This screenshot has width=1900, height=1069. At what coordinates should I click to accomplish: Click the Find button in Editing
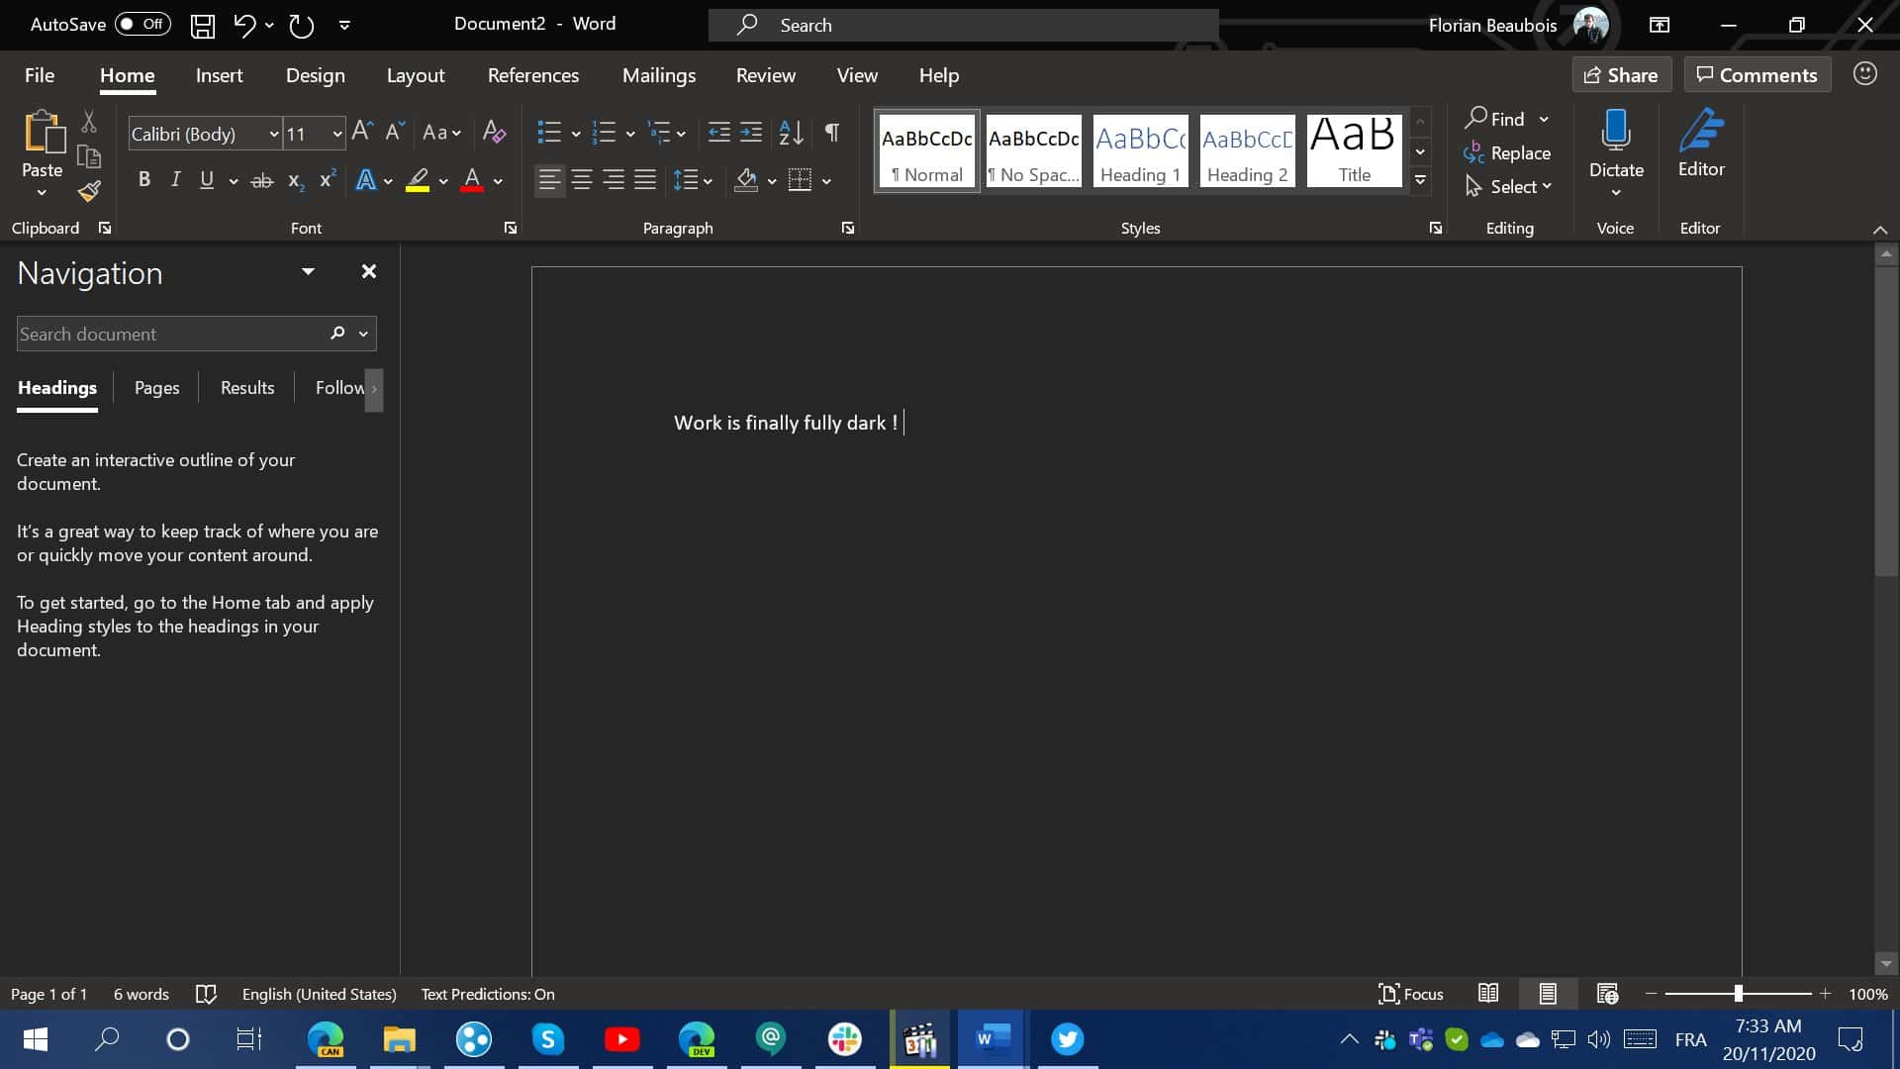pyautogui.click(x=1497, y=119)
